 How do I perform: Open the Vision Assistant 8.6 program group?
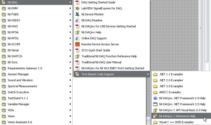coord(36,122)
